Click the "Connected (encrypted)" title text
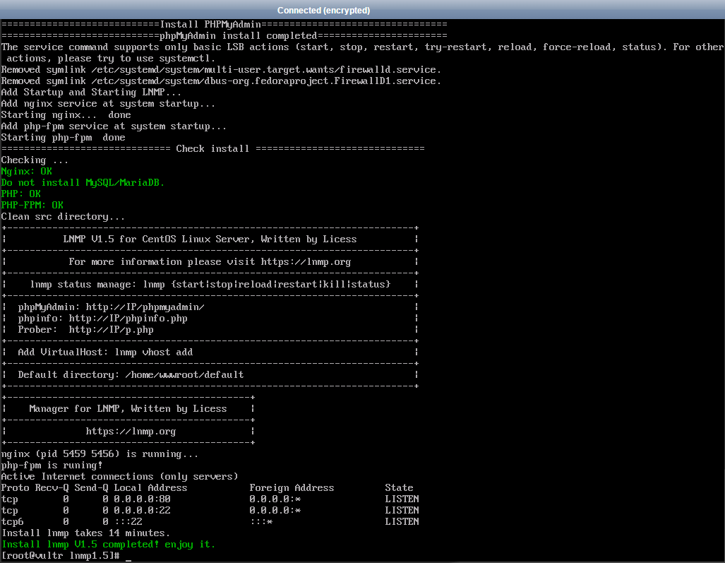This screenshot has width=725, height=563. pyautogui.click(x=323, y=10)
